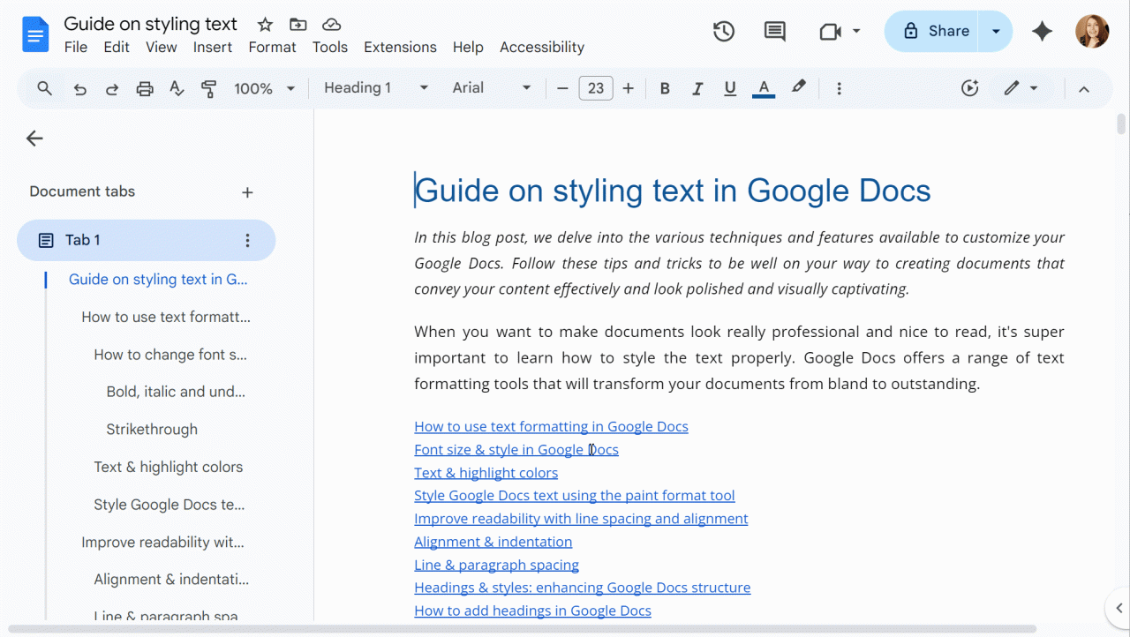Open the Extensions menu
The image size is (1130, 637).
400,48
